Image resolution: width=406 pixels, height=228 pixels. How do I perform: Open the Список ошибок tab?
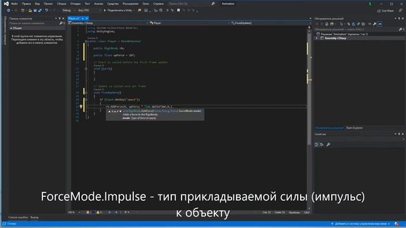point(18,217)
